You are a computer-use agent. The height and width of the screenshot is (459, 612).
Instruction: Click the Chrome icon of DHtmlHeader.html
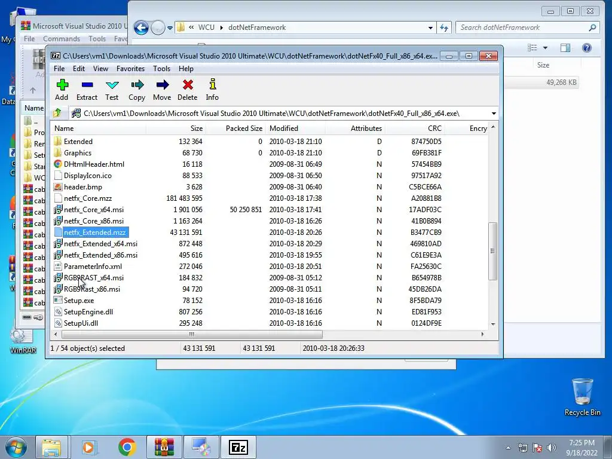(58, 164)
